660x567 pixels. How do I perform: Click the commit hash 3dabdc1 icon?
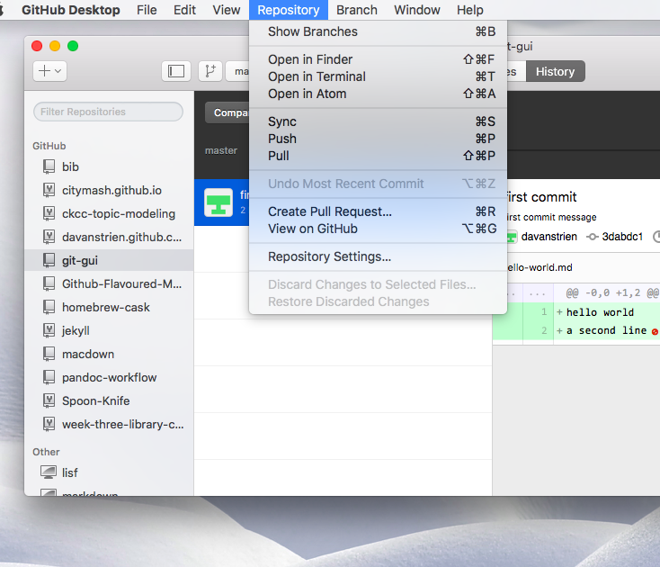593,237
